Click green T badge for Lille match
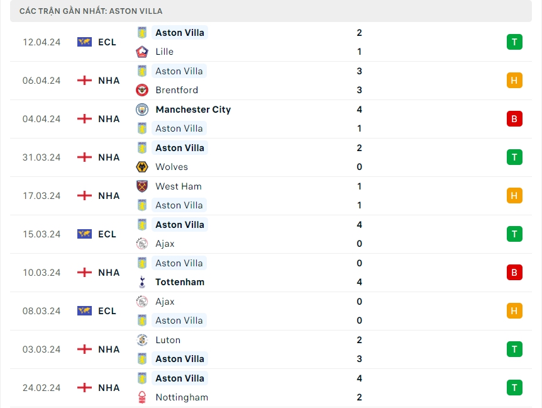Screen dimensions: 542x408 click(x=514, y=42)
